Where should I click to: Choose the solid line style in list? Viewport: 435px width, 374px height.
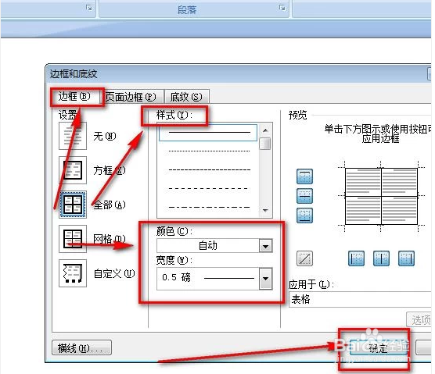(208, 133)
